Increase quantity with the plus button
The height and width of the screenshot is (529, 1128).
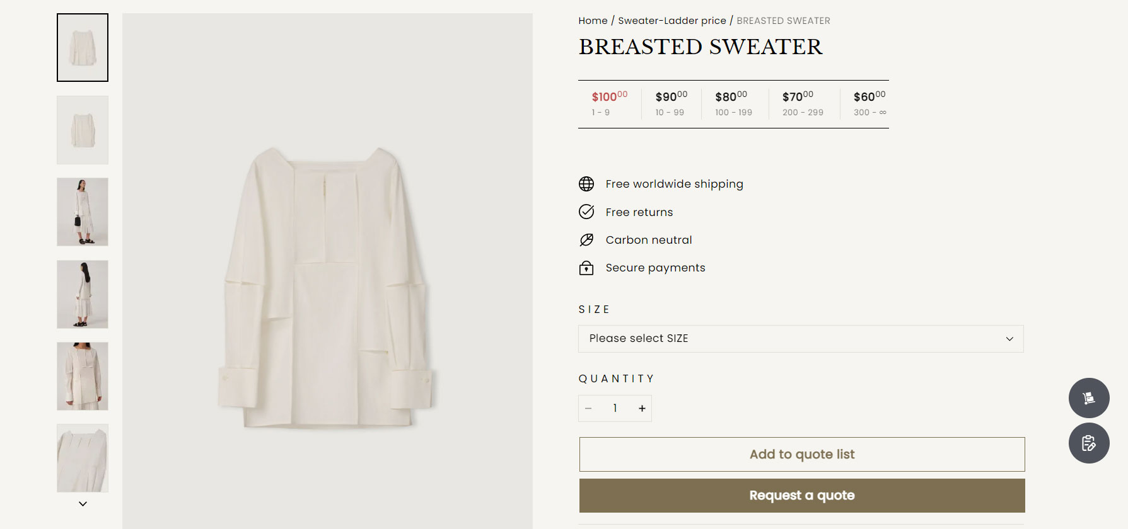pyautogui.click(x=642, y=409)
